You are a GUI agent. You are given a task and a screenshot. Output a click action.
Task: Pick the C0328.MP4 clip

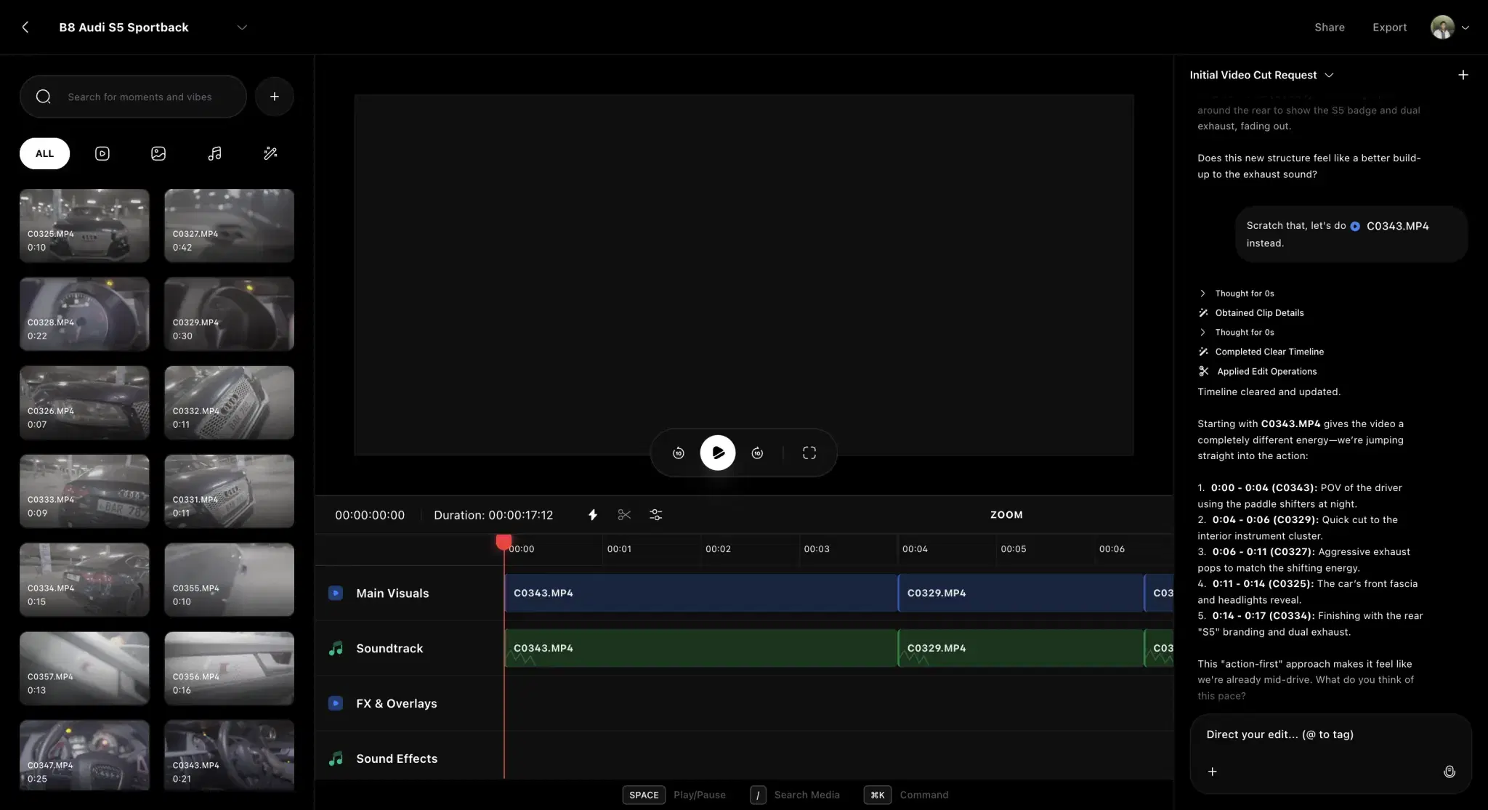(x=84, y=314)
